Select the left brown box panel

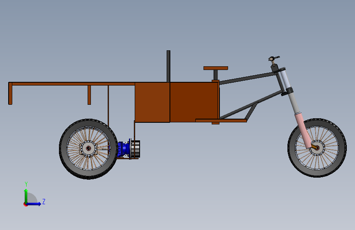tap(152, 102)
